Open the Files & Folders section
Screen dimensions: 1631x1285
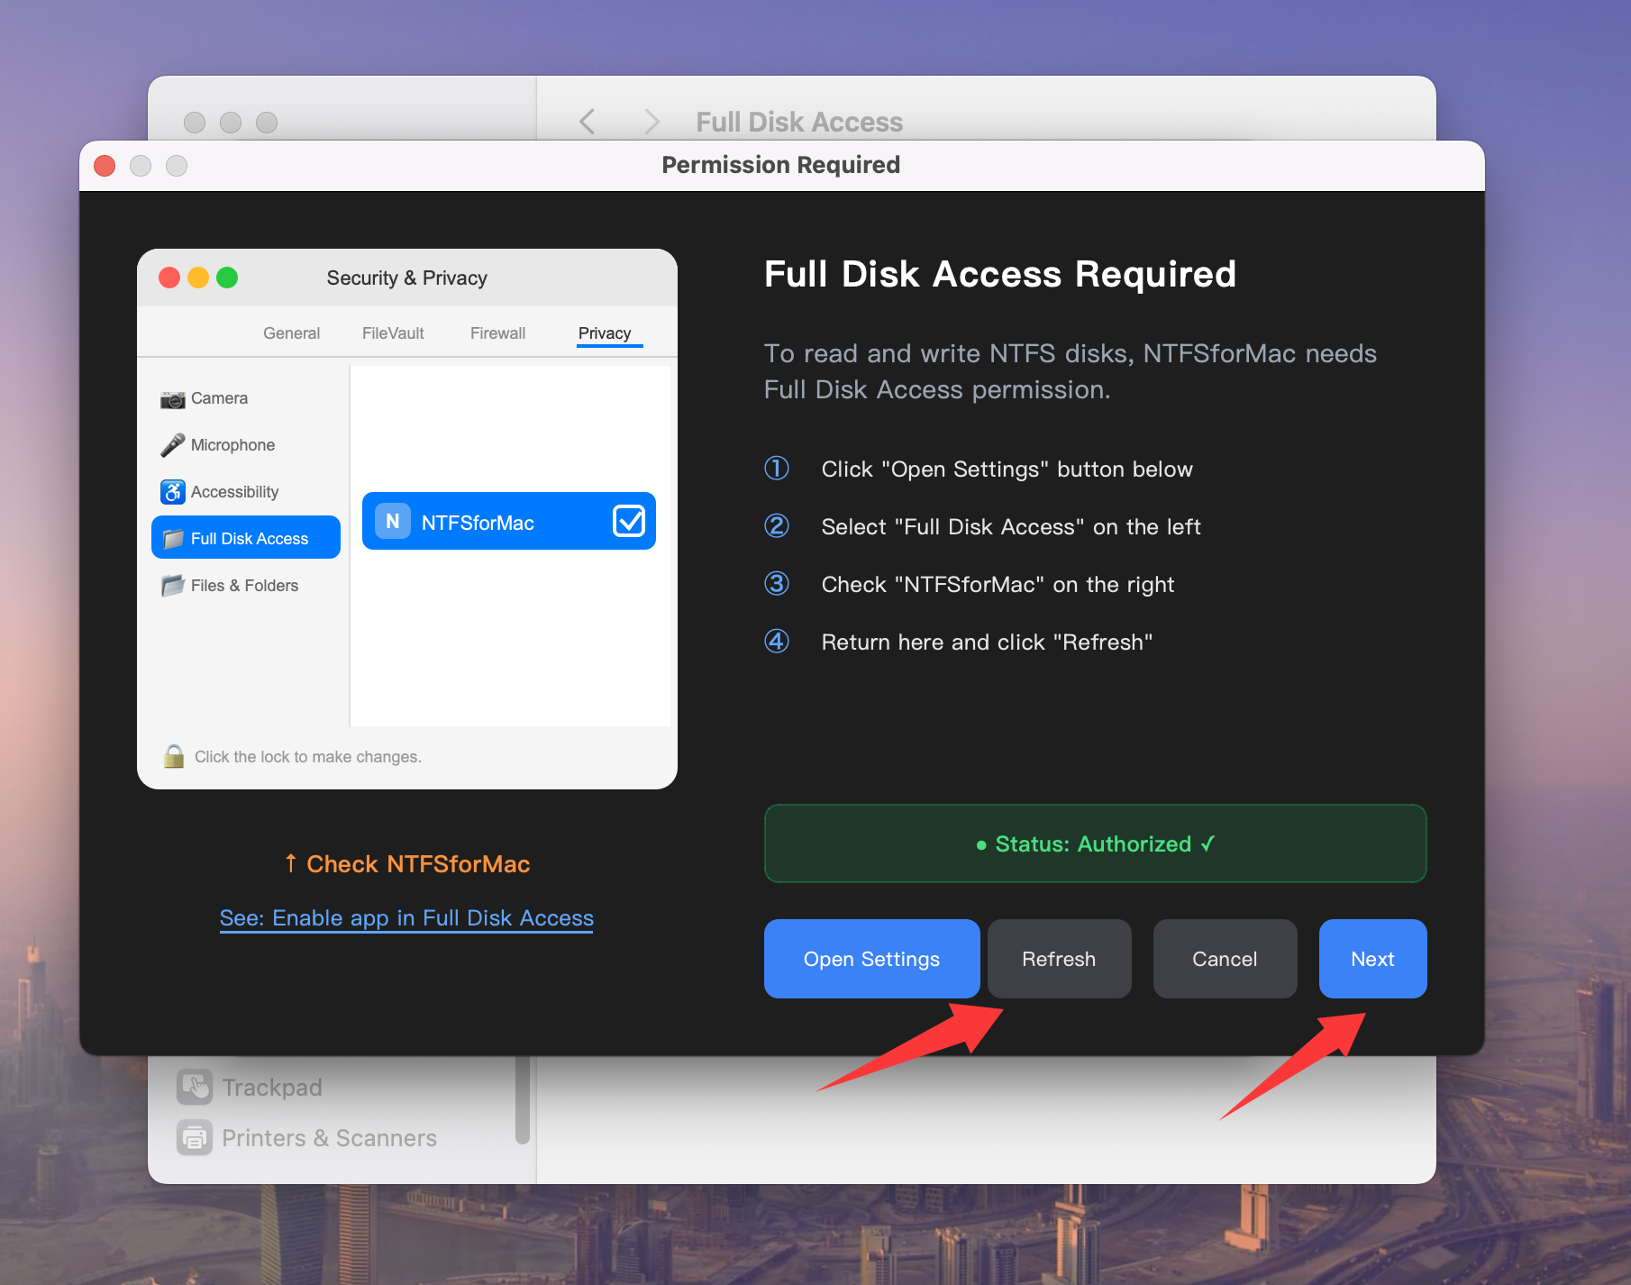(242, 585)
